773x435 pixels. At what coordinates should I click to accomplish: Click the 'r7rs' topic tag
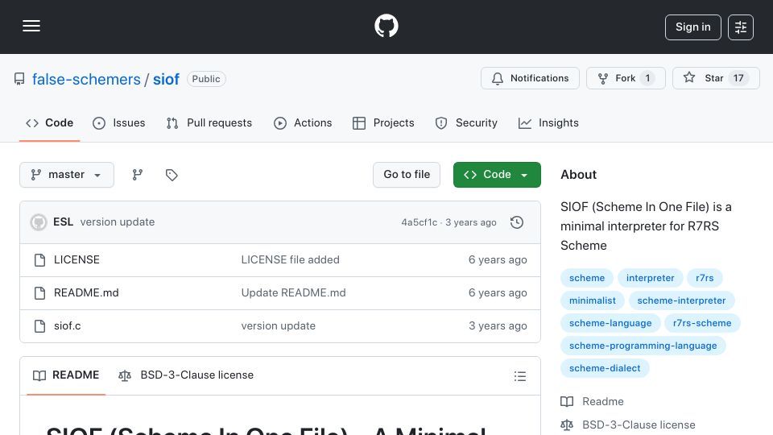click(705, 278)
